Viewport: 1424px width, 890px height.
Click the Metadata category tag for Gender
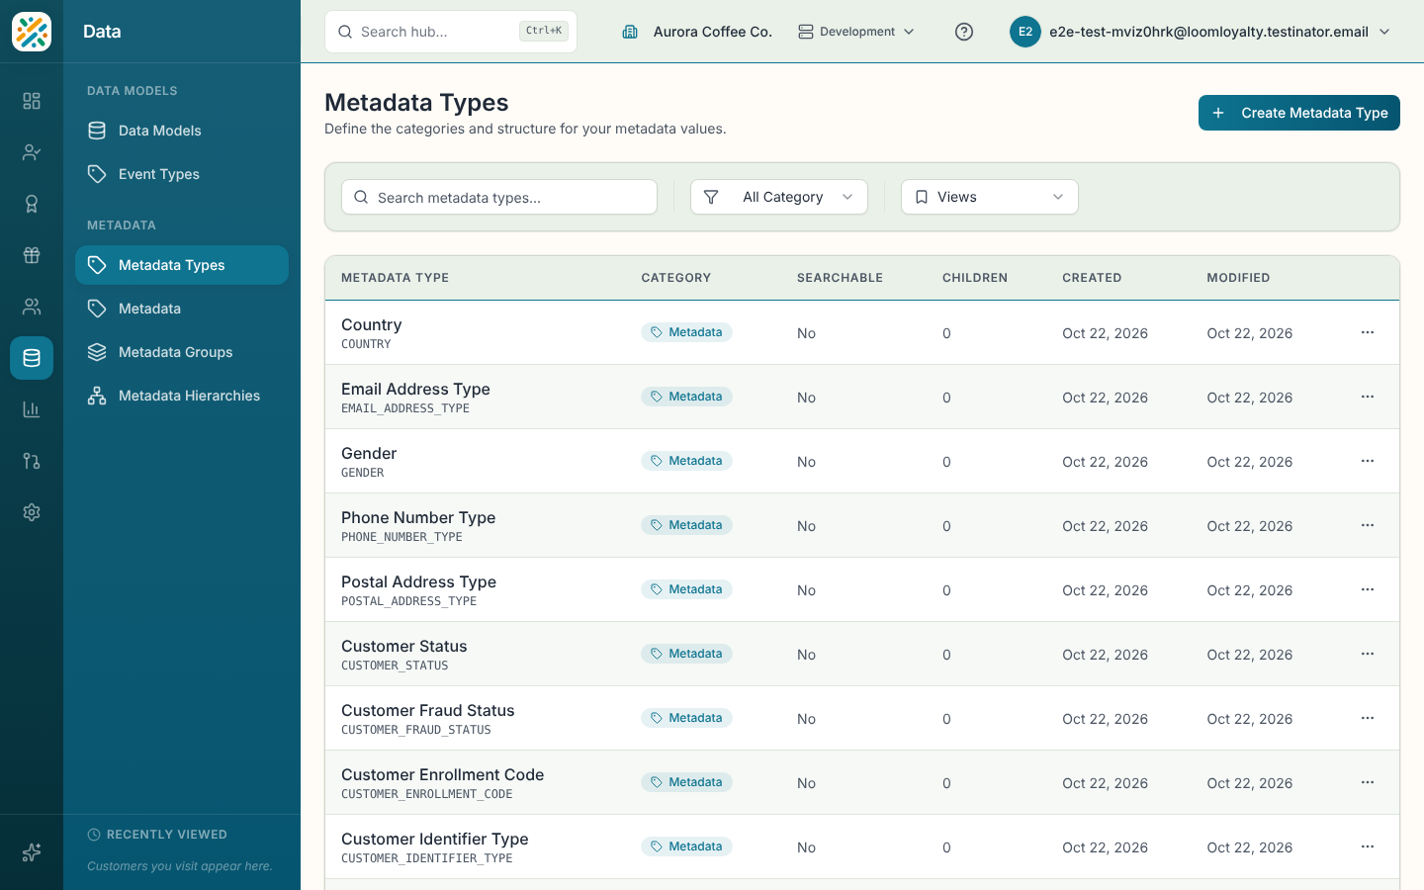[686, 461]
